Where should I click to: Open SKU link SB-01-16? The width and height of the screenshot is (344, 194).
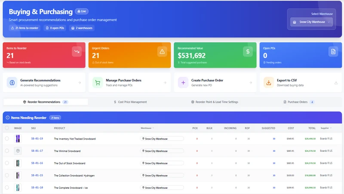pyautogui.click(x=37, y=163)
